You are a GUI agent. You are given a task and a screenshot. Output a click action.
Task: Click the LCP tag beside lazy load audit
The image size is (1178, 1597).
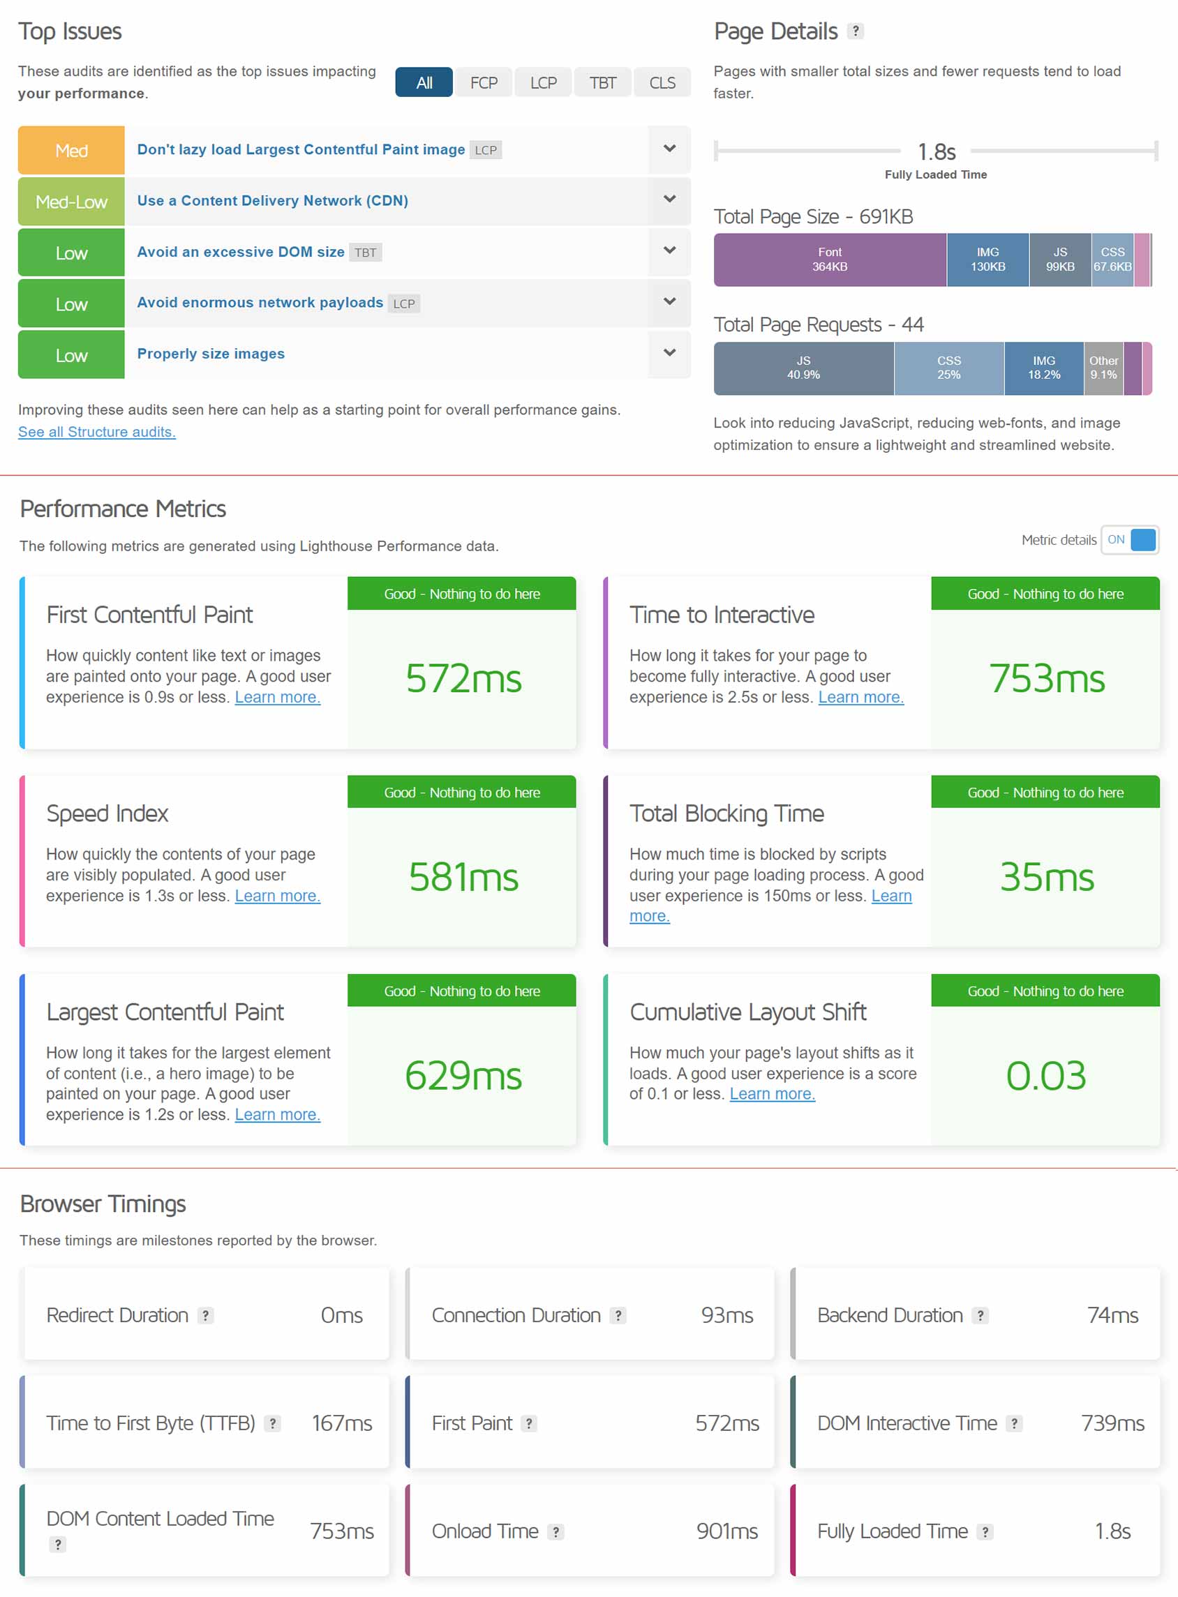pyautogui.click(x=486, y=151)
